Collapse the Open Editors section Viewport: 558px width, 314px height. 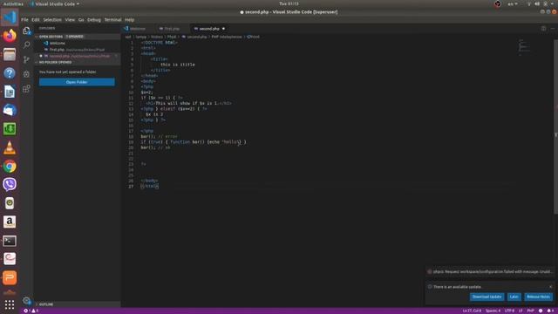[78, 37]
